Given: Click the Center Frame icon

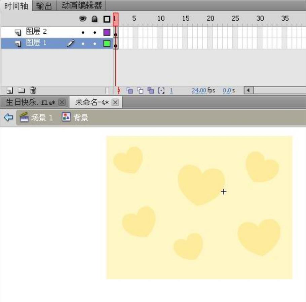Looking at the screenshot, I should pos(118,91).
